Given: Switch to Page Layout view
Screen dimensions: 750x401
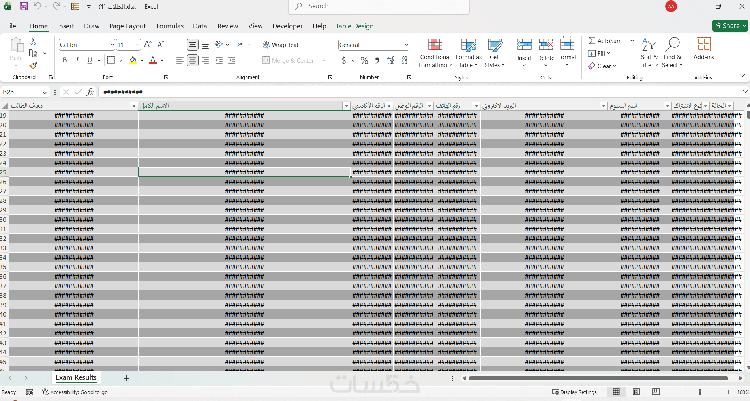Looking at the screenshot, I should pos(636,392).
